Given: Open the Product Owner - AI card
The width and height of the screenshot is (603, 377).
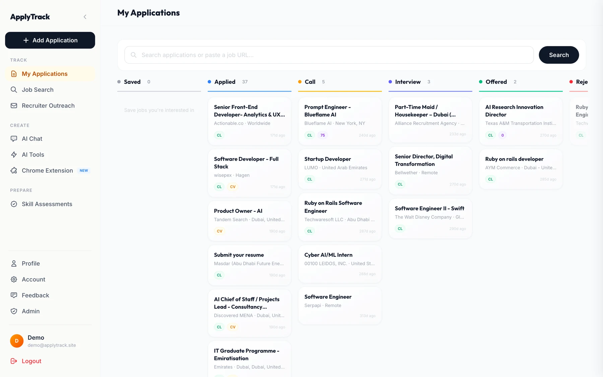Looking at the screenshot, I should pyautogui.click(x=250, y=221).
